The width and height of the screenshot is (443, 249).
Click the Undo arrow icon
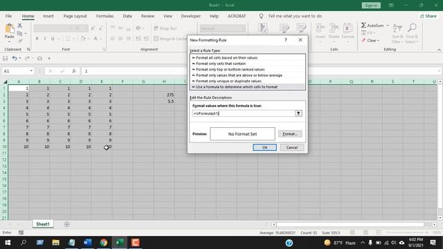(15, 58)
